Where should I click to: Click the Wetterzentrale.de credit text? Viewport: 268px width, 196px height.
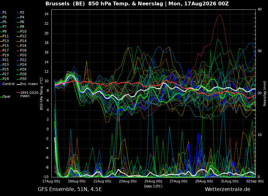tap(228, 189)
